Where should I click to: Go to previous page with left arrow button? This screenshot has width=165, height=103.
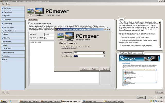[3, 92]
